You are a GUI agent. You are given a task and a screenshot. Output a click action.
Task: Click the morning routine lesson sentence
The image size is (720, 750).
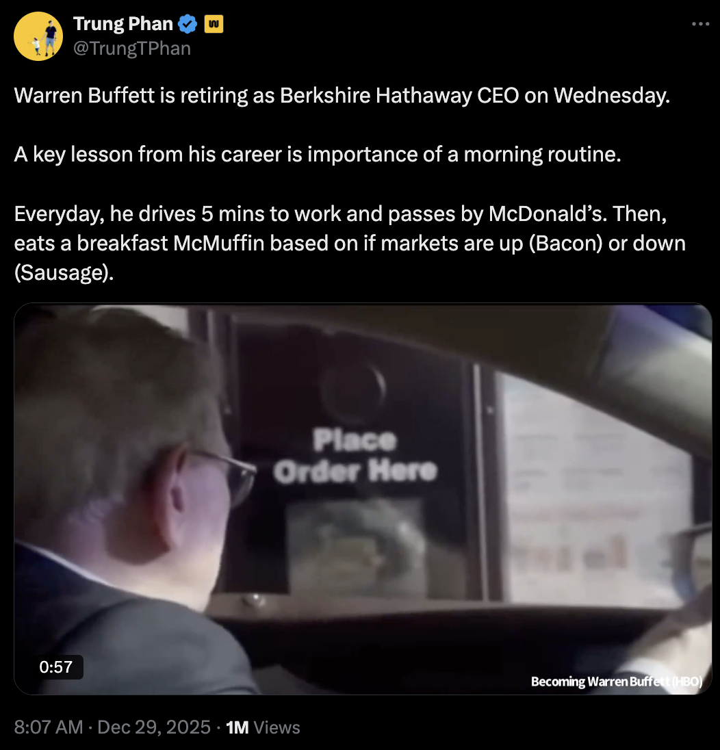pos(318,155)
